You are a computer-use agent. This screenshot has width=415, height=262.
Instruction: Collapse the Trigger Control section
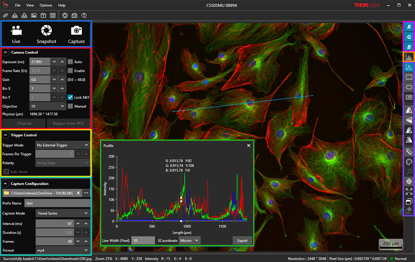coord(5,135)
